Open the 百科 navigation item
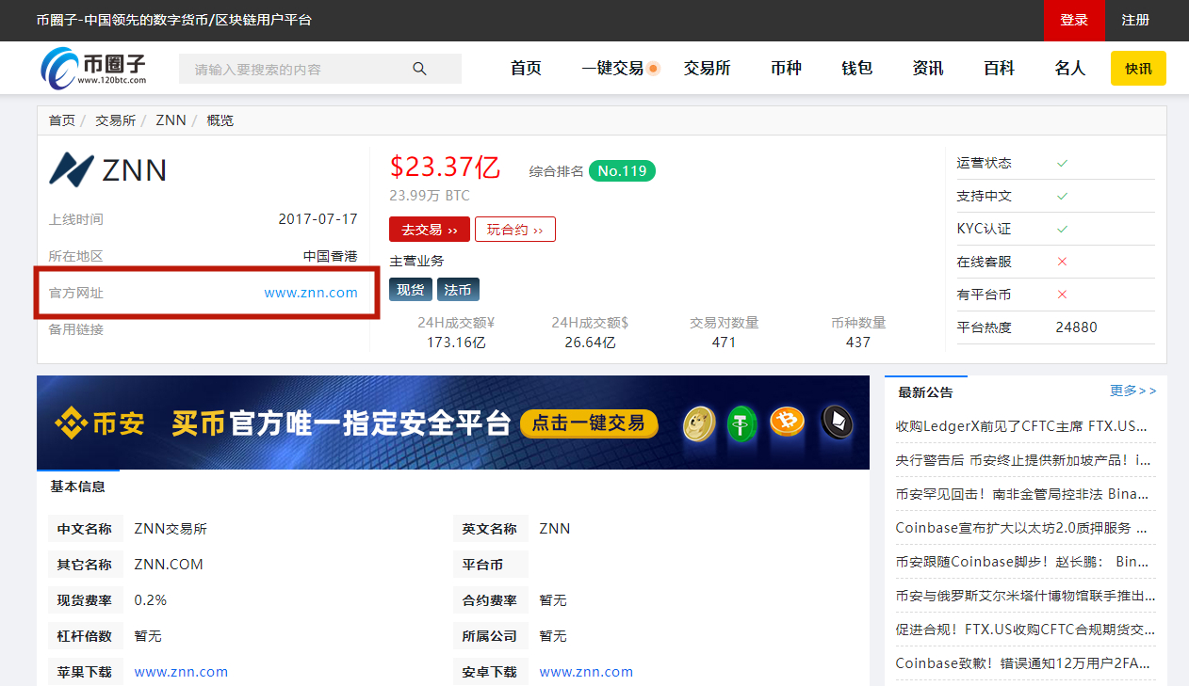Screen dimensions: 1189x686 click(x=999, y=68)
